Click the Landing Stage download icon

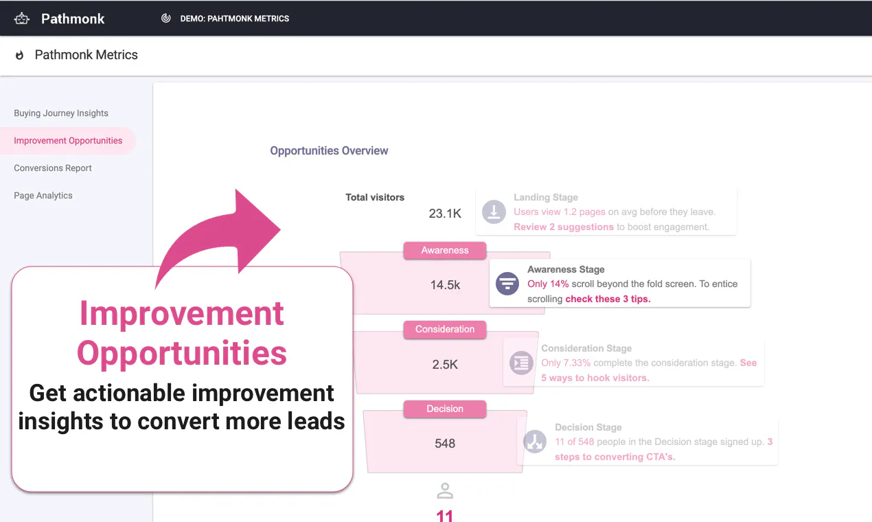[494, 212]
